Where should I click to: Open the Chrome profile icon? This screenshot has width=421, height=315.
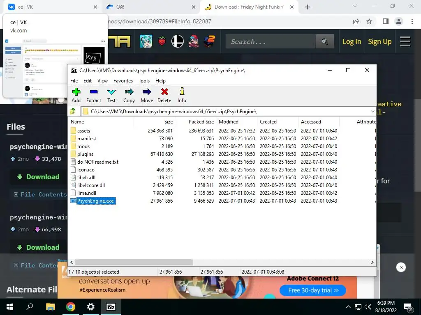(x=399, y=21)
